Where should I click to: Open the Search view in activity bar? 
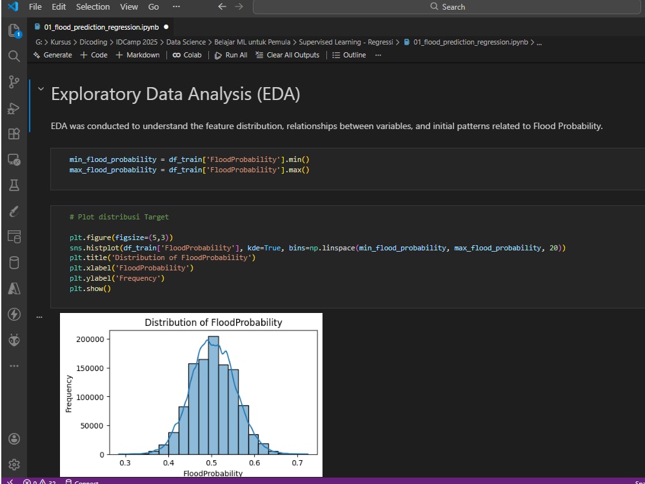[14, 56]
